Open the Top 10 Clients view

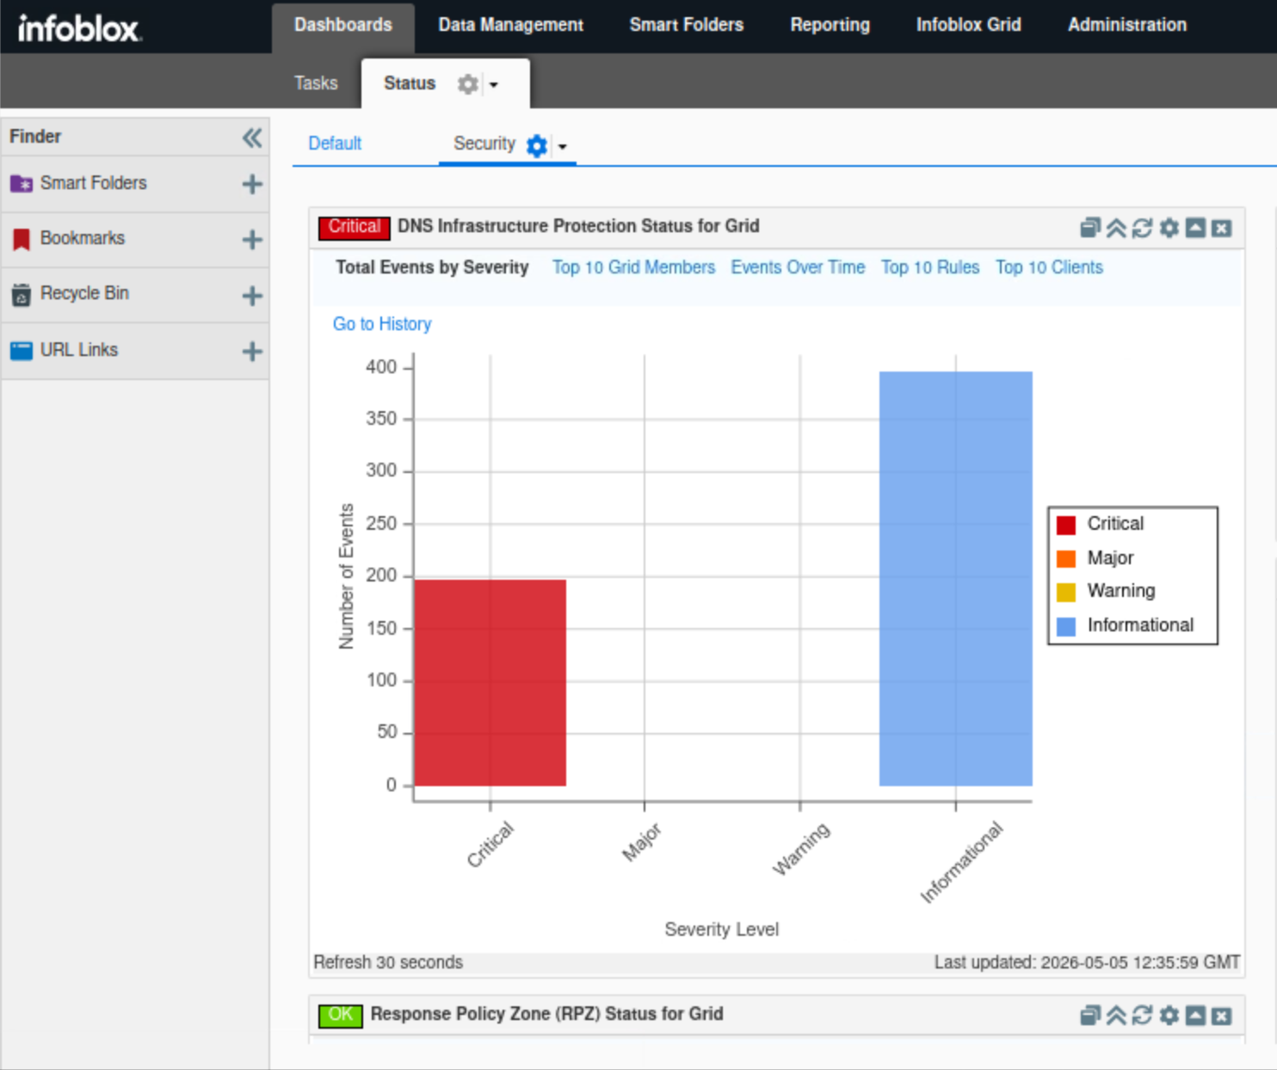[1050, 267]
